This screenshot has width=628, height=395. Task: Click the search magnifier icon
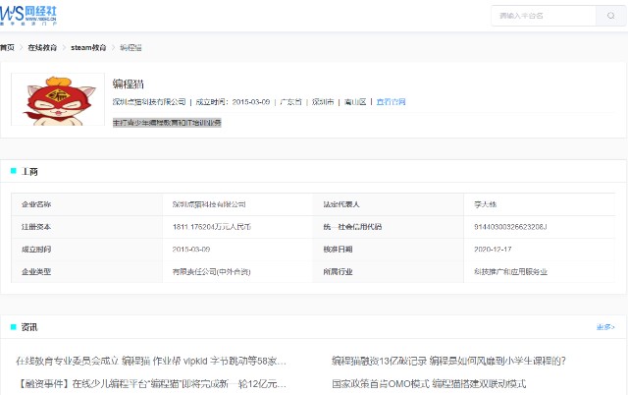coord(610,16)
